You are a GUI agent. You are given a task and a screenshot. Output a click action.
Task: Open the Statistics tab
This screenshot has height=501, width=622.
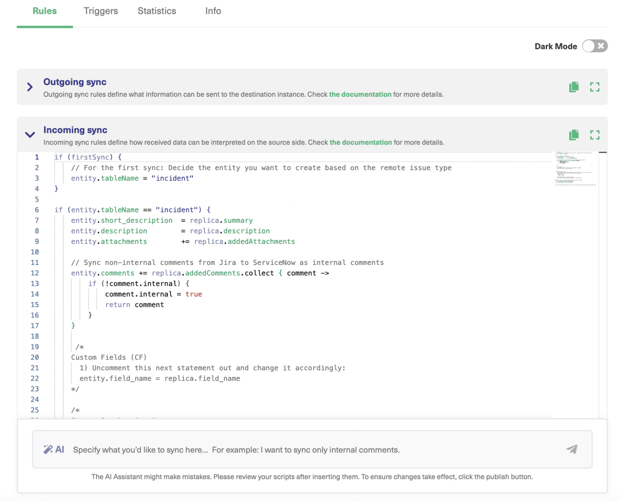click(157, 11)
